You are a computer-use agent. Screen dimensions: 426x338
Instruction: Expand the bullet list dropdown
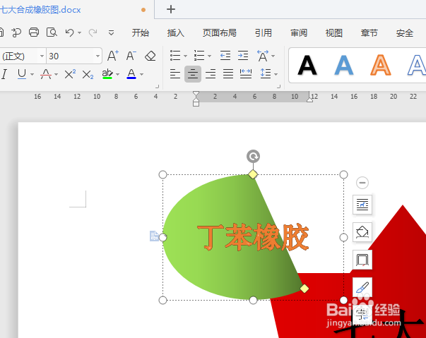(x=186, y=56)
